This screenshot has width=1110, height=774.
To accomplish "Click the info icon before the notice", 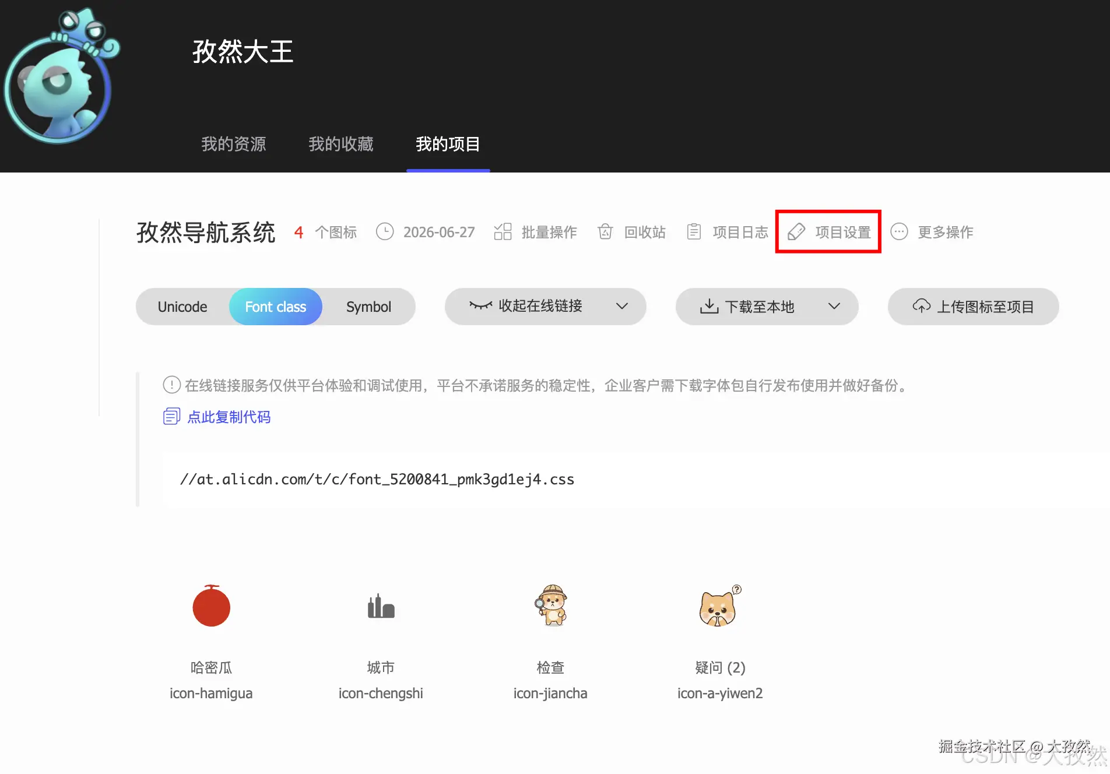I will (x=171, y=385).
